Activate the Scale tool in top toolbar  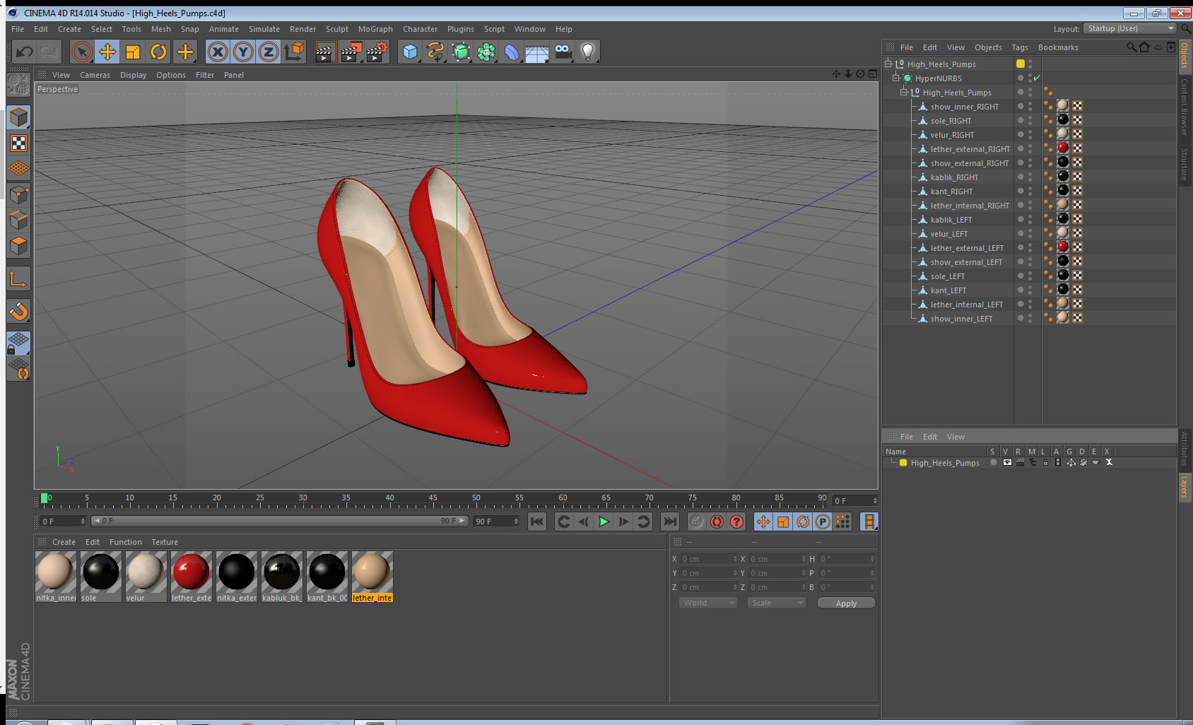pyautogui.click(x=133, y=52)
